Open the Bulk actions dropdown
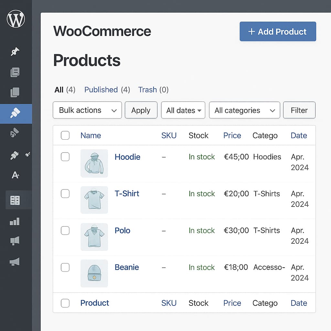This screenshot has width=331, height=331. (87, 110)
